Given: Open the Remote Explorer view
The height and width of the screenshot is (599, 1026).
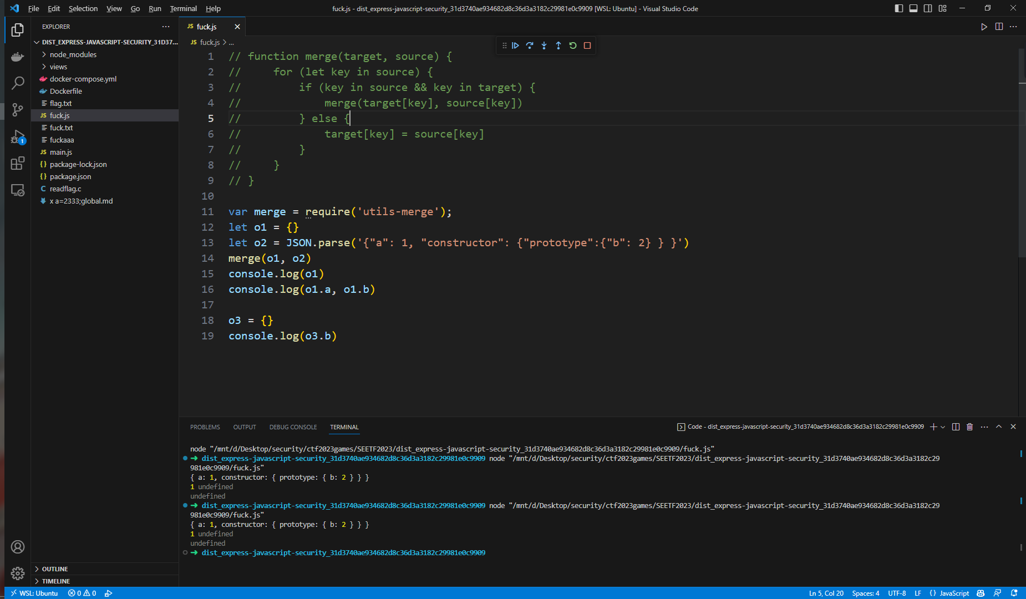Looking at the screenshot, I should click(18, 190).
